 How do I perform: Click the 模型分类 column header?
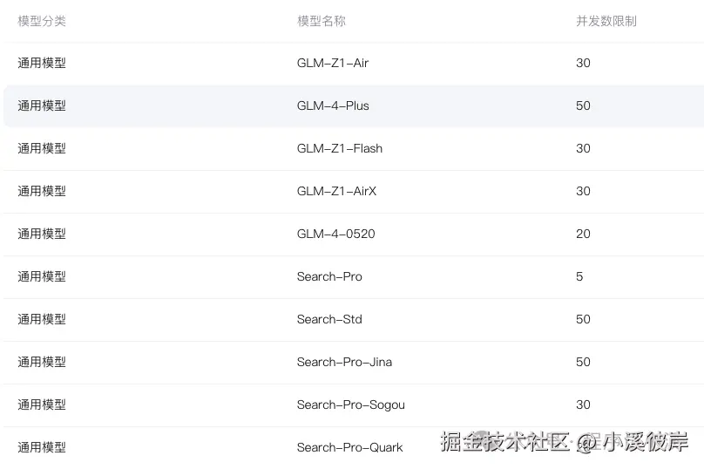[42, 21]
